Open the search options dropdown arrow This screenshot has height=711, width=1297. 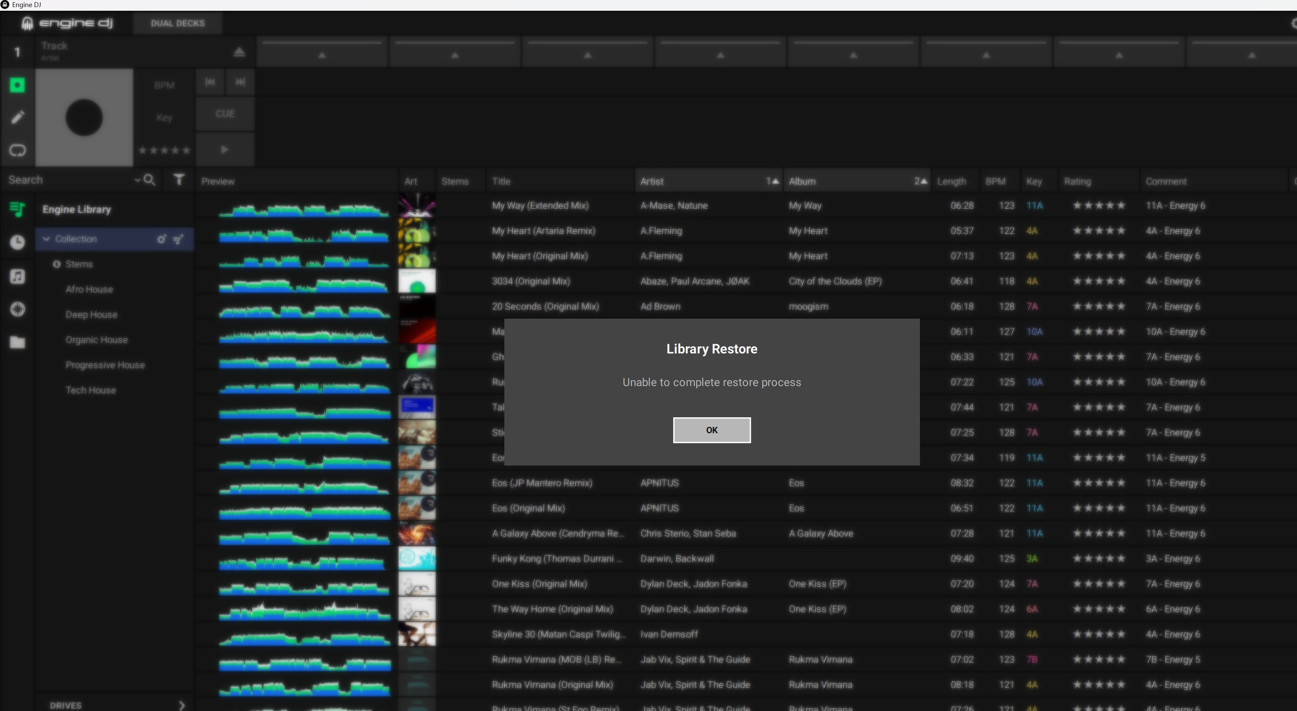137,180
